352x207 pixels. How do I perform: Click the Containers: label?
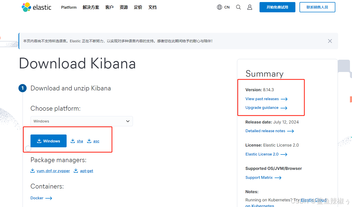pos(47,187)
